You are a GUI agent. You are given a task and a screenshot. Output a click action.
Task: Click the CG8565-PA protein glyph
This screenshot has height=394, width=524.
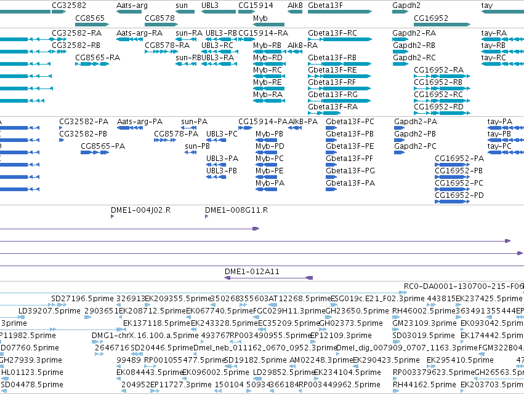(x=95, y=152)
